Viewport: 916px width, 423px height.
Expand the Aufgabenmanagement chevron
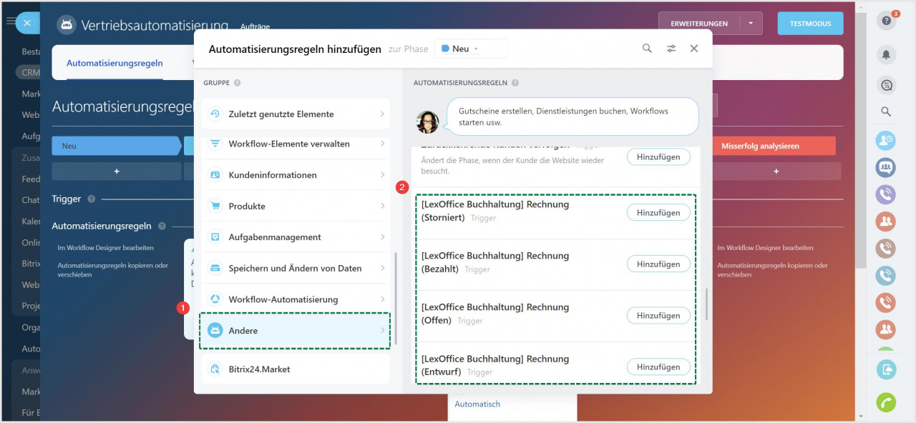(x=382, y=237)
